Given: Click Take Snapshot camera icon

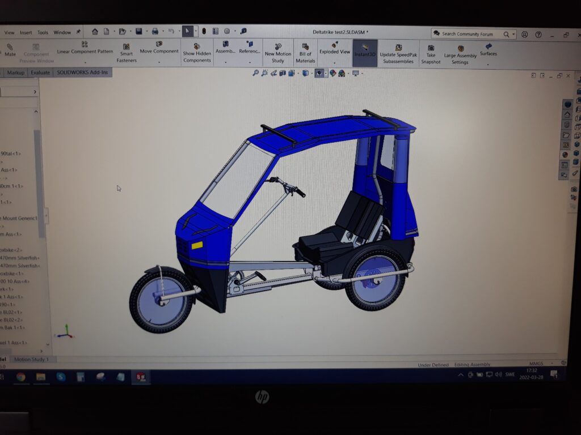Looking at the screenshot, I should tap(431, 48).
